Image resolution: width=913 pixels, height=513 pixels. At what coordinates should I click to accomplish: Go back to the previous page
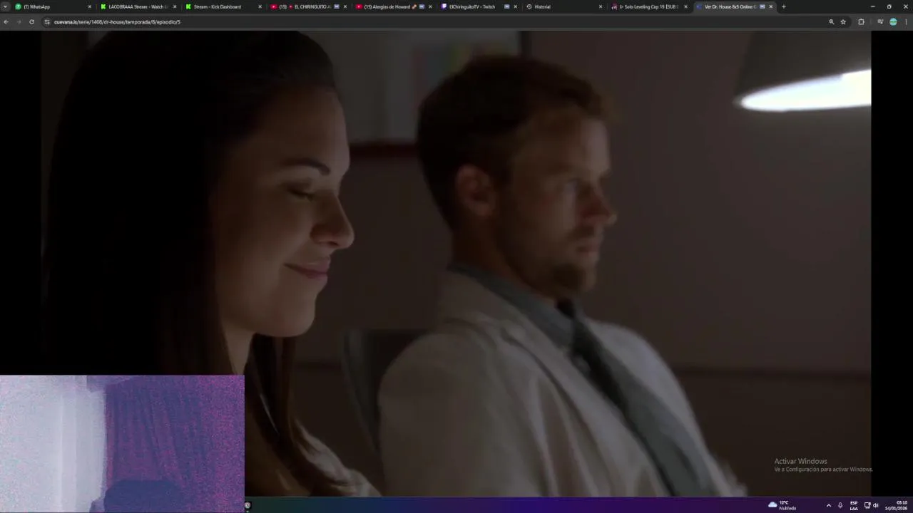click(x=6, y=21)
